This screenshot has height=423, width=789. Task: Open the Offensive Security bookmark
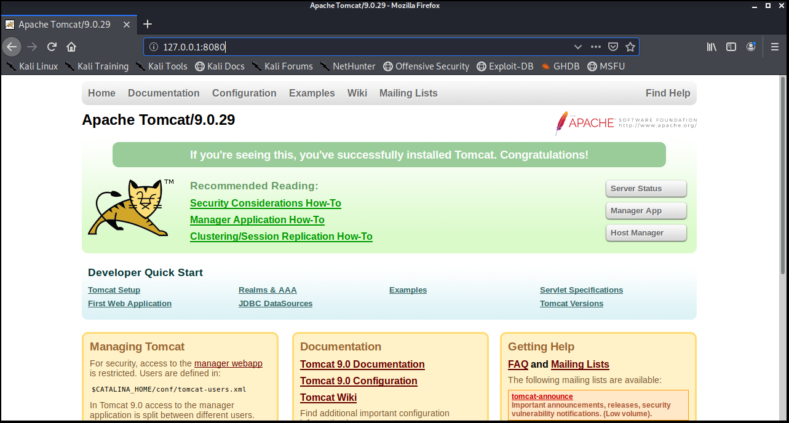coord(426,66)
